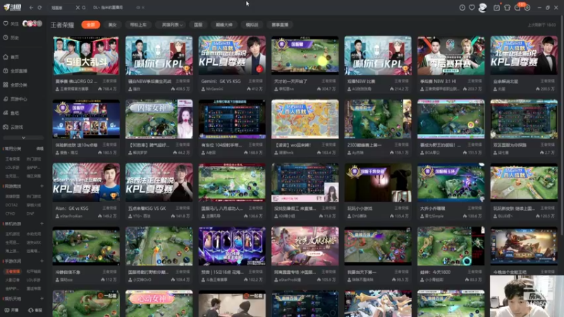The height and width of the screenshot is (317, 564).
Task: Expand 手游休闲 with its plus icon
Action: click(42, 261)
